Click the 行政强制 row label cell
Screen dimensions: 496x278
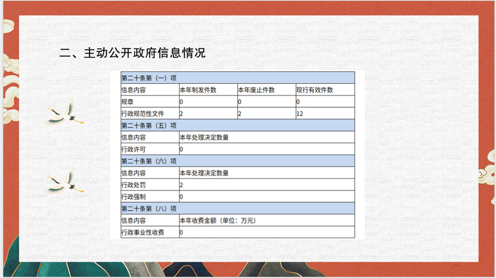(149, 197)
